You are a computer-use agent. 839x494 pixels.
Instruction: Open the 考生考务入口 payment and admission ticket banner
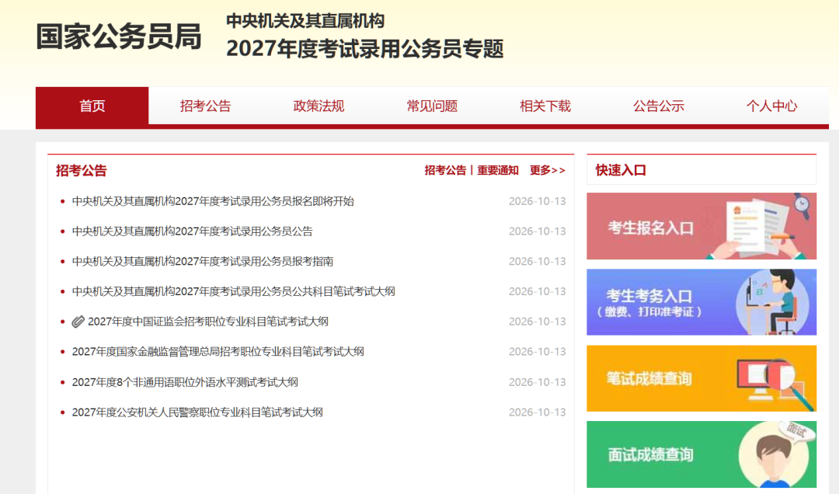701,302
